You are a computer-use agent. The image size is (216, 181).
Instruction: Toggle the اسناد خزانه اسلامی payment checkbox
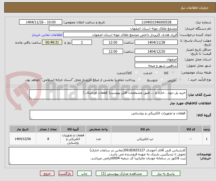139,79
